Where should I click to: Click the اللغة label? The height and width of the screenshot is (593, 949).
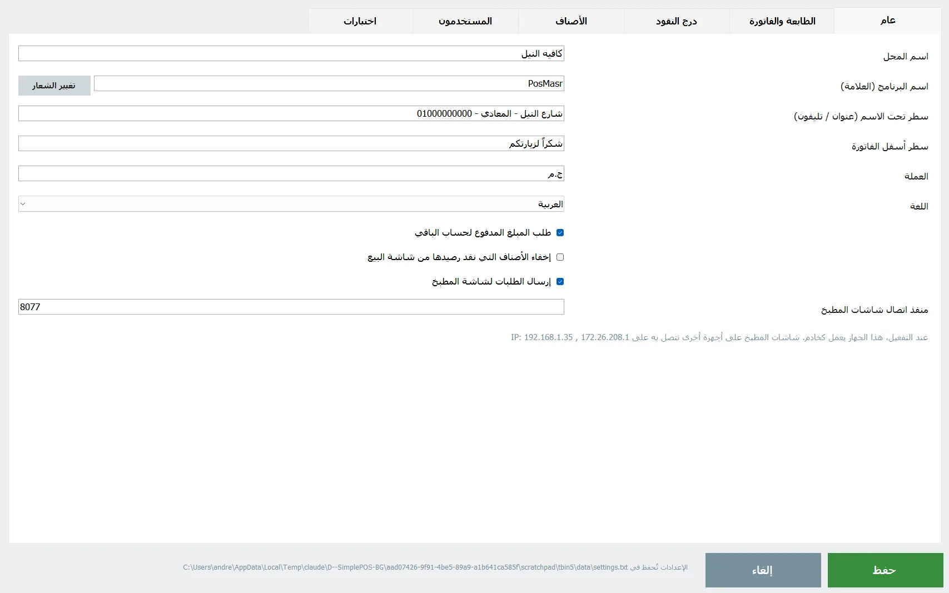coord(919,207)
